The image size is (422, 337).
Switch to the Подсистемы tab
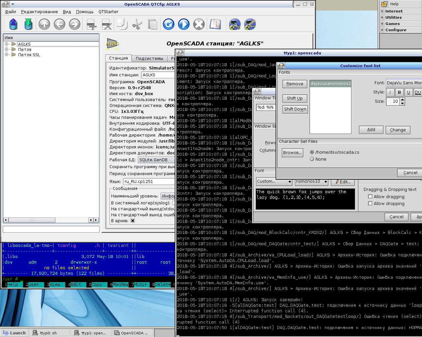149,58
